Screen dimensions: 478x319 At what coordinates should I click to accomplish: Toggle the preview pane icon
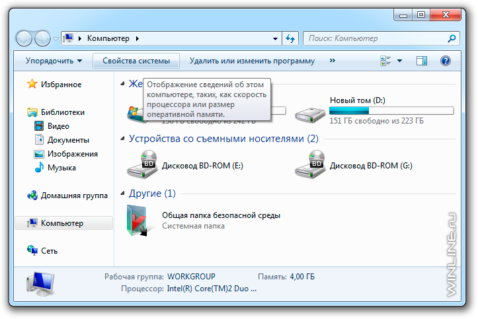click(x=422, y=61)
